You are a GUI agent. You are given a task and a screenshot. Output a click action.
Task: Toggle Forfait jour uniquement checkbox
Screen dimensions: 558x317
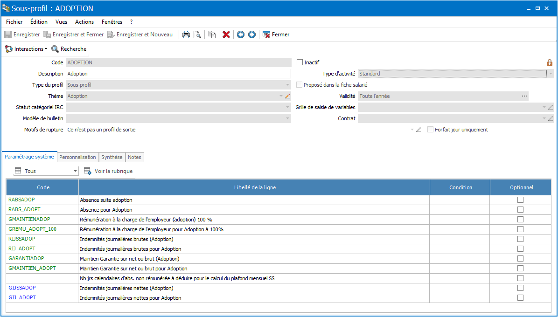(431, 129)
